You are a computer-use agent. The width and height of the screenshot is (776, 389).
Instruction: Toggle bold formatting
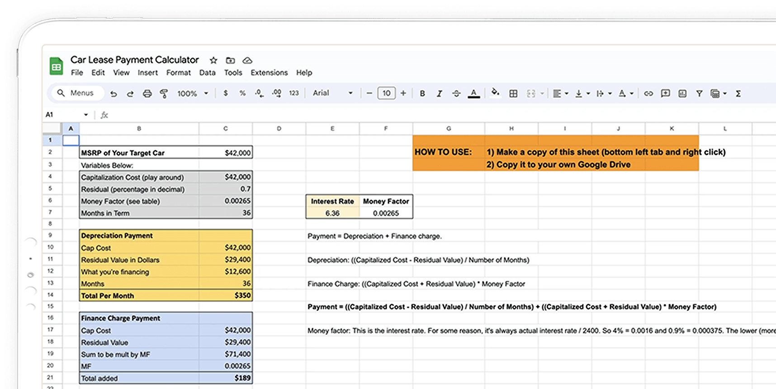click(x=422, y=93)
